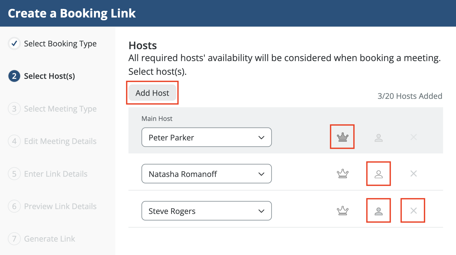The height and width of the screenshot is (255, 456).
Task: Click Peter Parker's person icon
Action: point(378,138)
